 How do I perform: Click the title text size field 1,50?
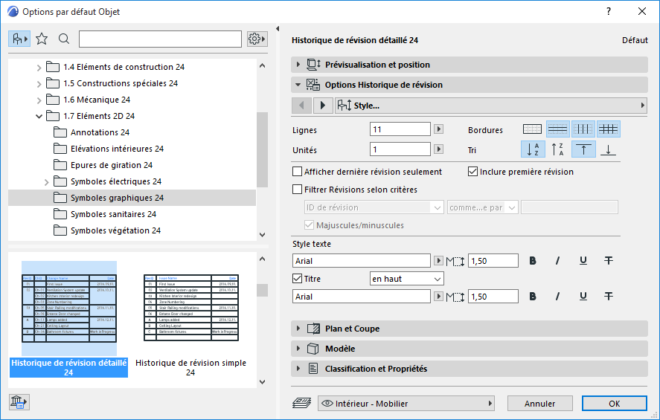tap(493, 297)
